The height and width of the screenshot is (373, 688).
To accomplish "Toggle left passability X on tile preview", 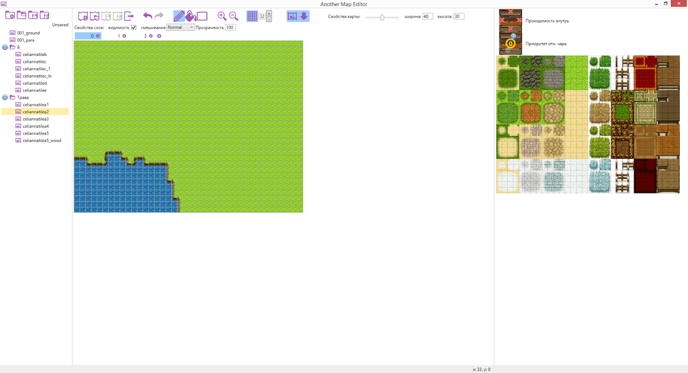I will pos(502,20).
